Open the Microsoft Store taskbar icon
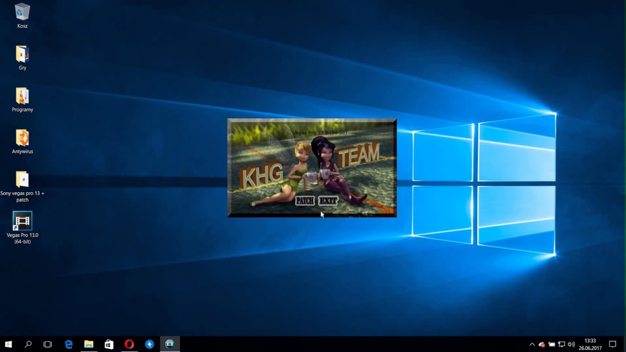626x352 pixels. pos(109,344)
